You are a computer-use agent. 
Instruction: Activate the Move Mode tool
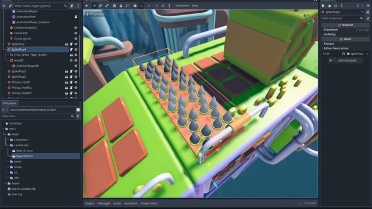coord(94,6)
